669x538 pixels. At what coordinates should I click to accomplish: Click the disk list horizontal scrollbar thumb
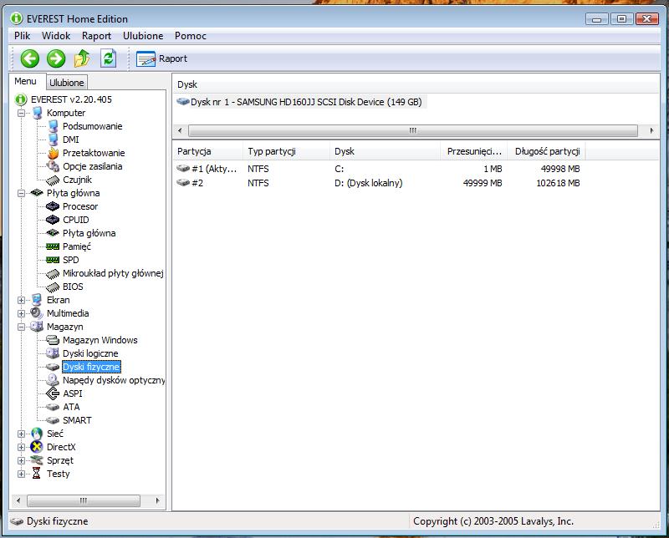[x=413, y=130]
